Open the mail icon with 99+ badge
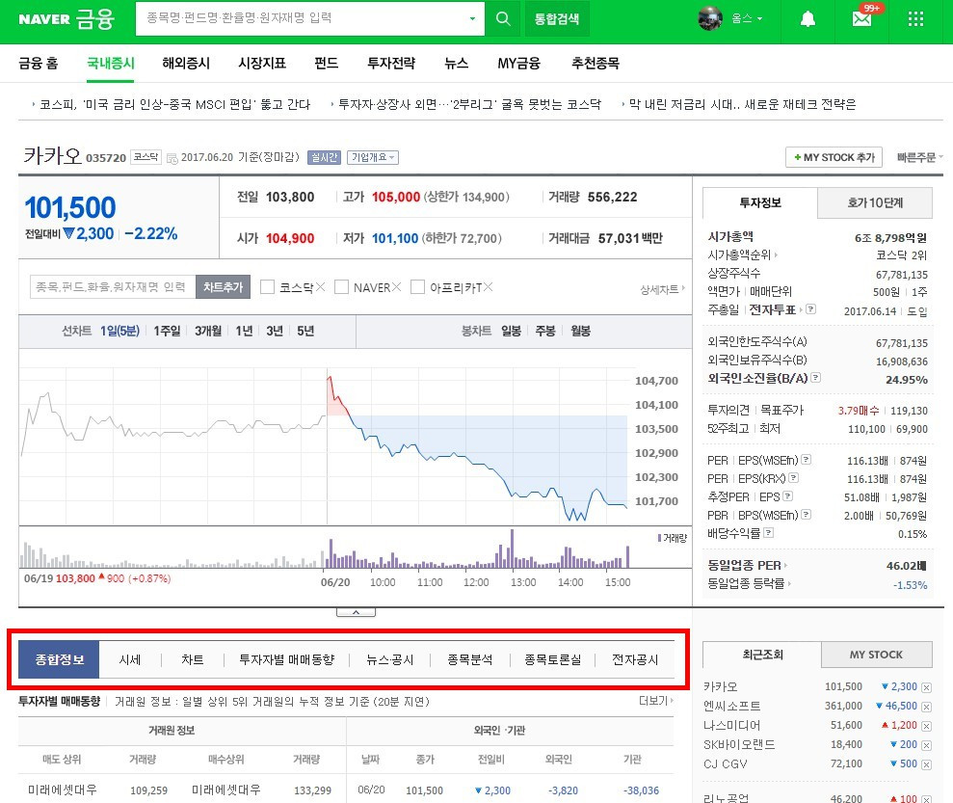This screenshot has height=803, width=953. tap(861, 19)
